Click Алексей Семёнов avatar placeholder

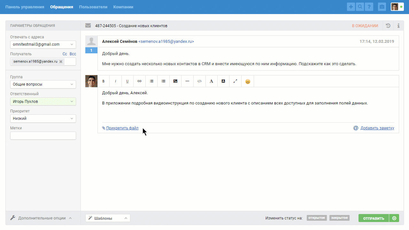coord(91,42)
